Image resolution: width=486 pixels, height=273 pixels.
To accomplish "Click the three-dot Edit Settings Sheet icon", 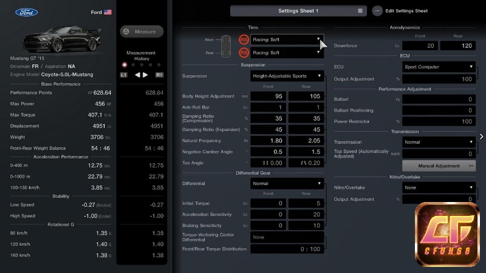I will click(377, 11).
